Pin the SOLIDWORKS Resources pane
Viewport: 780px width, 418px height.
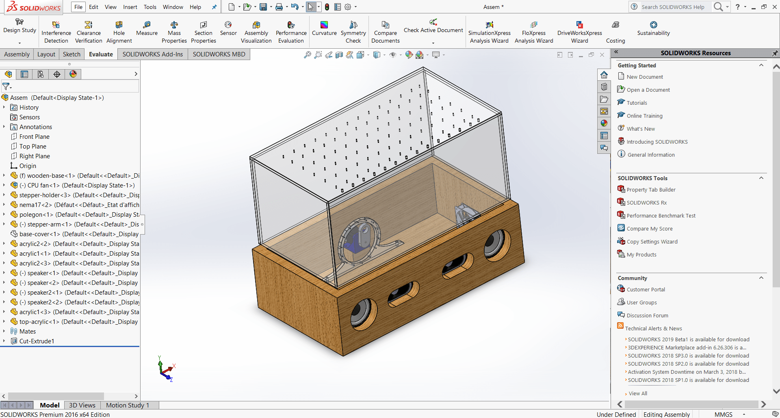(775, 53)
